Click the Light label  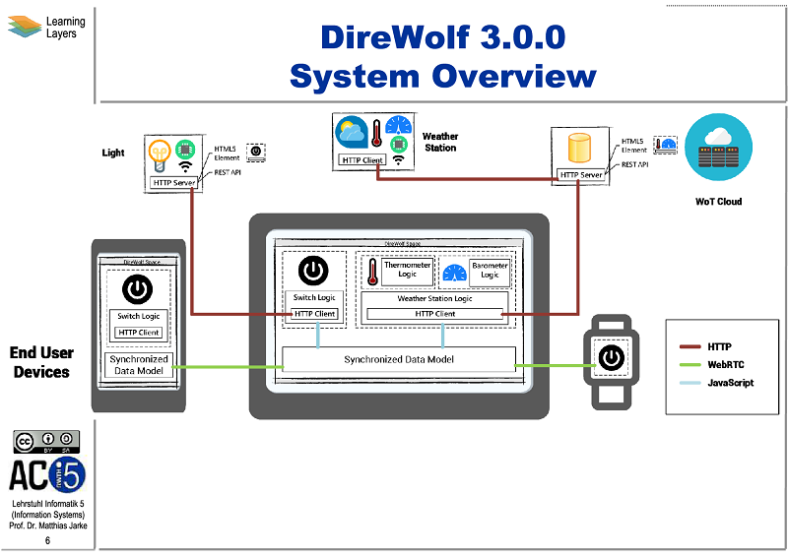point(113,153)
